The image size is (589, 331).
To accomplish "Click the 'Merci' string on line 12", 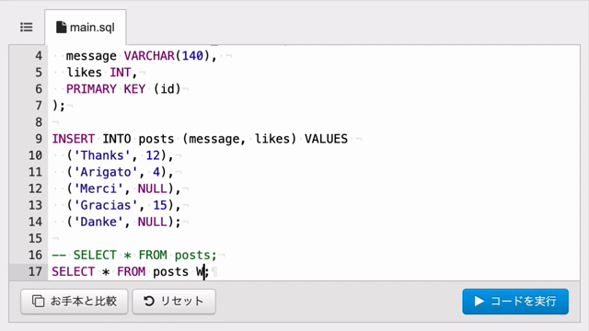I will click(98, 188).
